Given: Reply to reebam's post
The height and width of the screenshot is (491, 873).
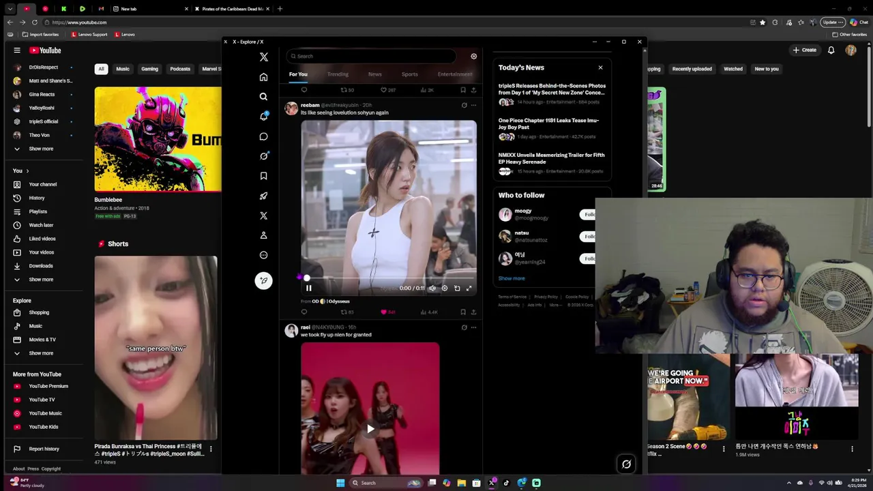Looking at the screenshot, I should [x=304, y=312].
